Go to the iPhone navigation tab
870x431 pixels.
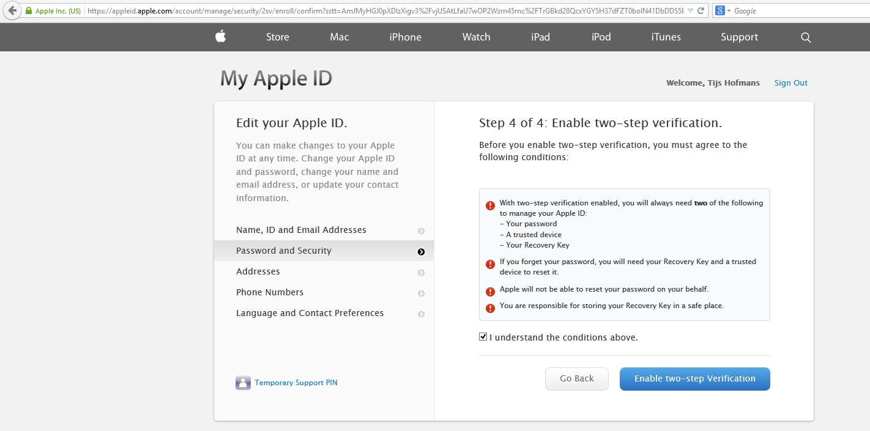(405, 37)
